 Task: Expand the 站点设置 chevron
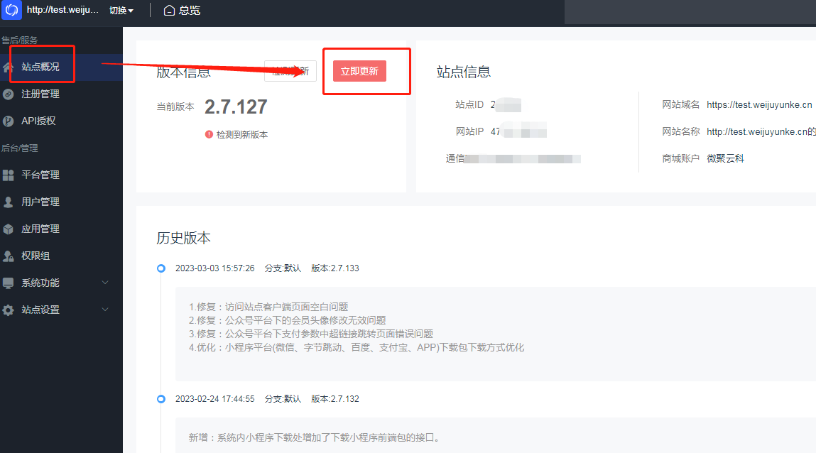pos(105,310)
